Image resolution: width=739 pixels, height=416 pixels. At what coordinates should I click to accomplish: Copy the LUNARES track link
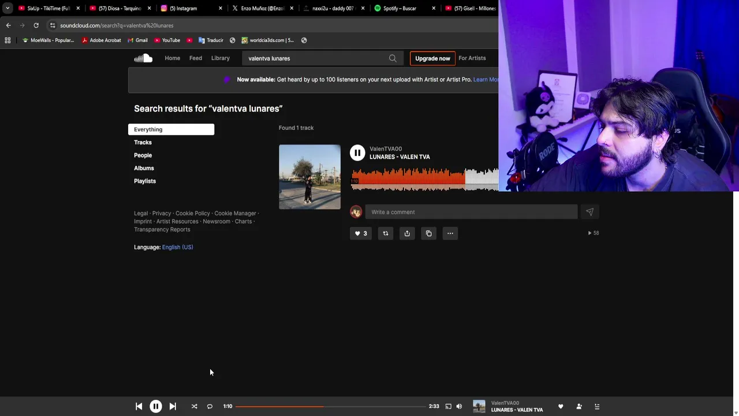(428, 233)
